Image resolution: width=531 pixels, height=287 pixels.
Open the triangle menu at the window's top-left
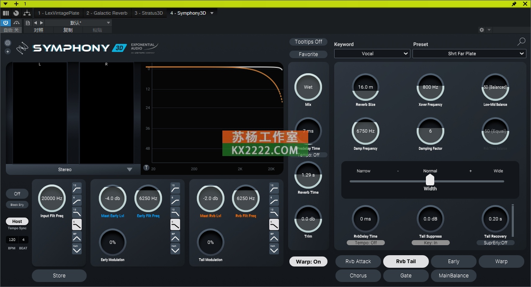(x=5, y=4)
